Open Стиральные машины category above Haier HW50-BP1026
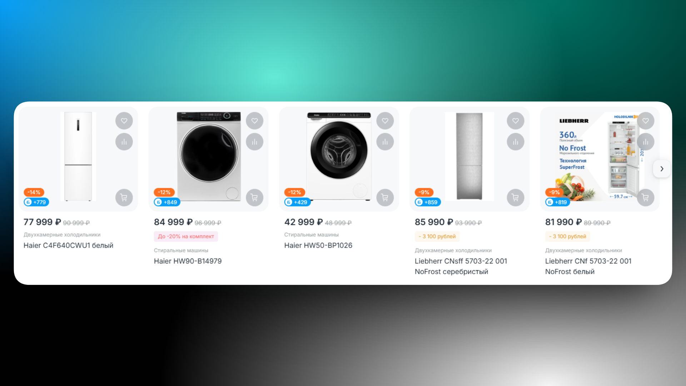Image resolution: width=686 pixels, height=386 pixels. pyautogui.click(x=311, y=234)
